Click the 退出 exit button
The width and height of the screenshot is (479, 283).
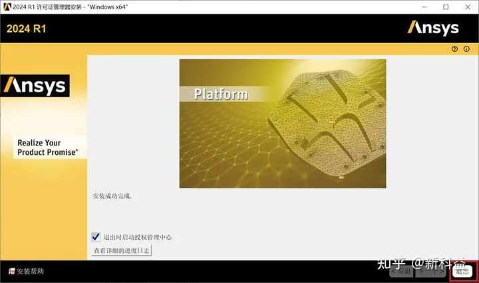coord(462,271)
